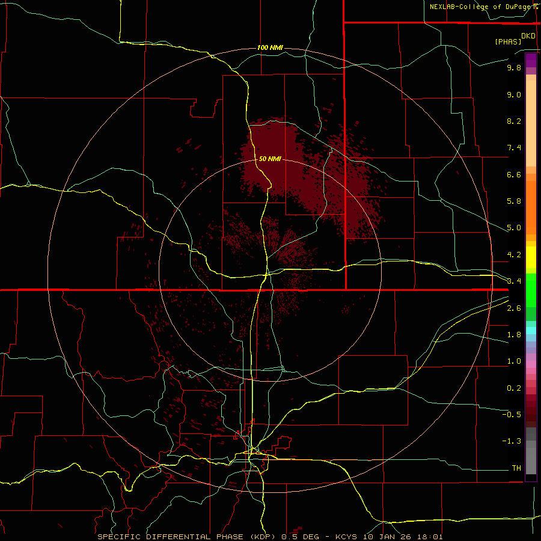The image size is (541, 541).
Task: Click the 0.2 scale value
Action: [x=514, y=388]
